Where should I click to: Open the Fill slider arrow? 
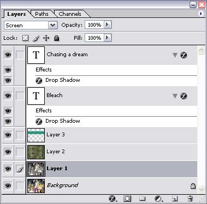(108, 38)
